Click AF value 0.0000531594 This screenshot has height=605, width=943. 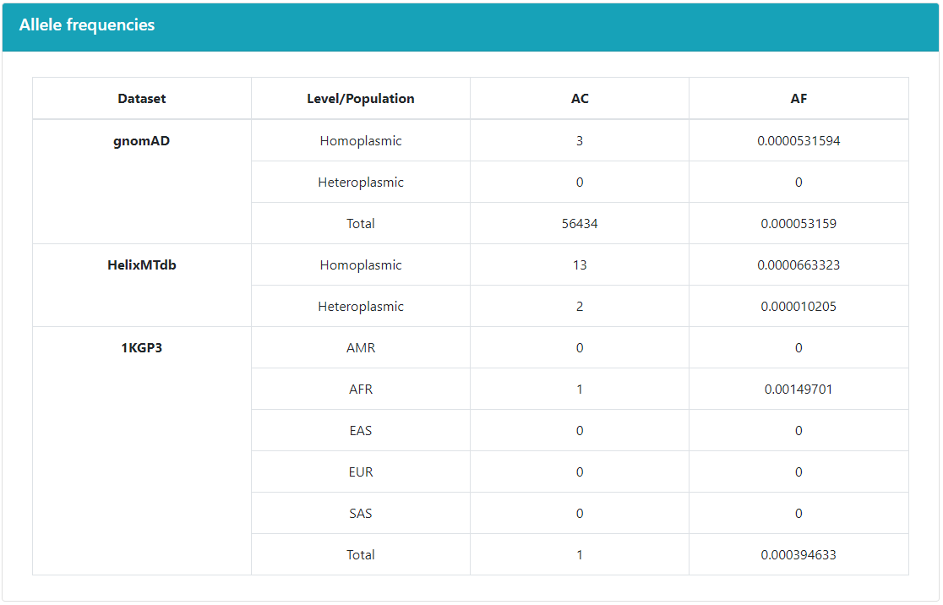click(x=799, y=141)
